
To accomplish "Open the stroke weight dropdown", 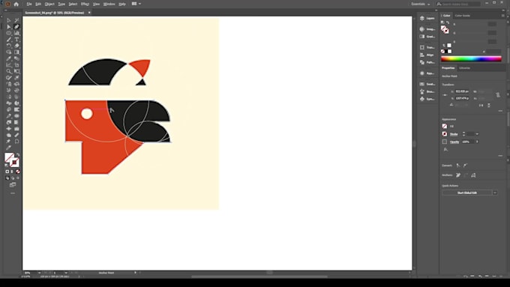I will 477,134.
